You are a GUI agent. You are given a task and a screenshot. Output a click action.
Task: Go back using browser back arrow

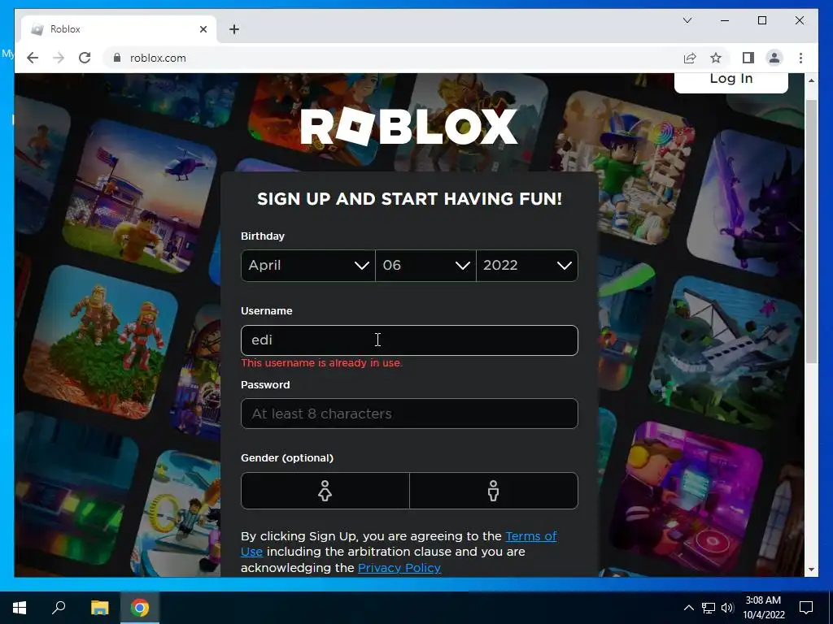point(33,58)
